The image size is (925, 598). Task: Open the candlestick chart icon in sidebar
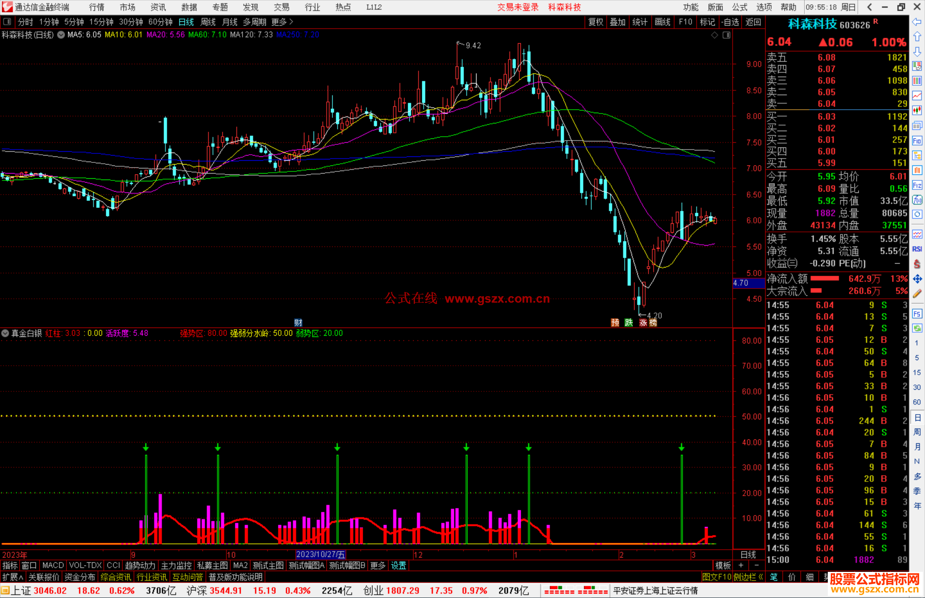[917, 111]
